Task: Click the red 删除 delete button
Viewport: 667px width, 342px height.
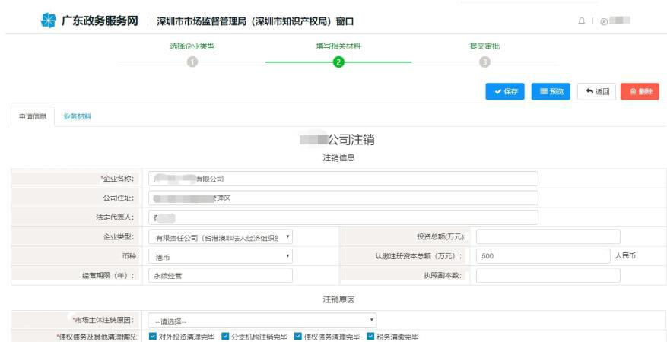Action: coord(640,91)
